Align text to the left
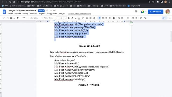This screenshot has width=172, height=97. tap(99, 18)
